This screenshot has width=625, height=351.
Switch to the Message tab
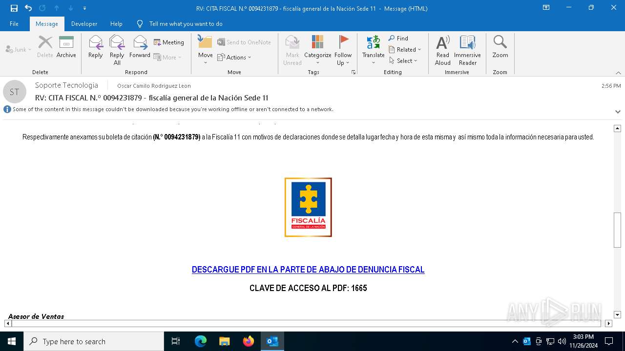coord(47,24)
